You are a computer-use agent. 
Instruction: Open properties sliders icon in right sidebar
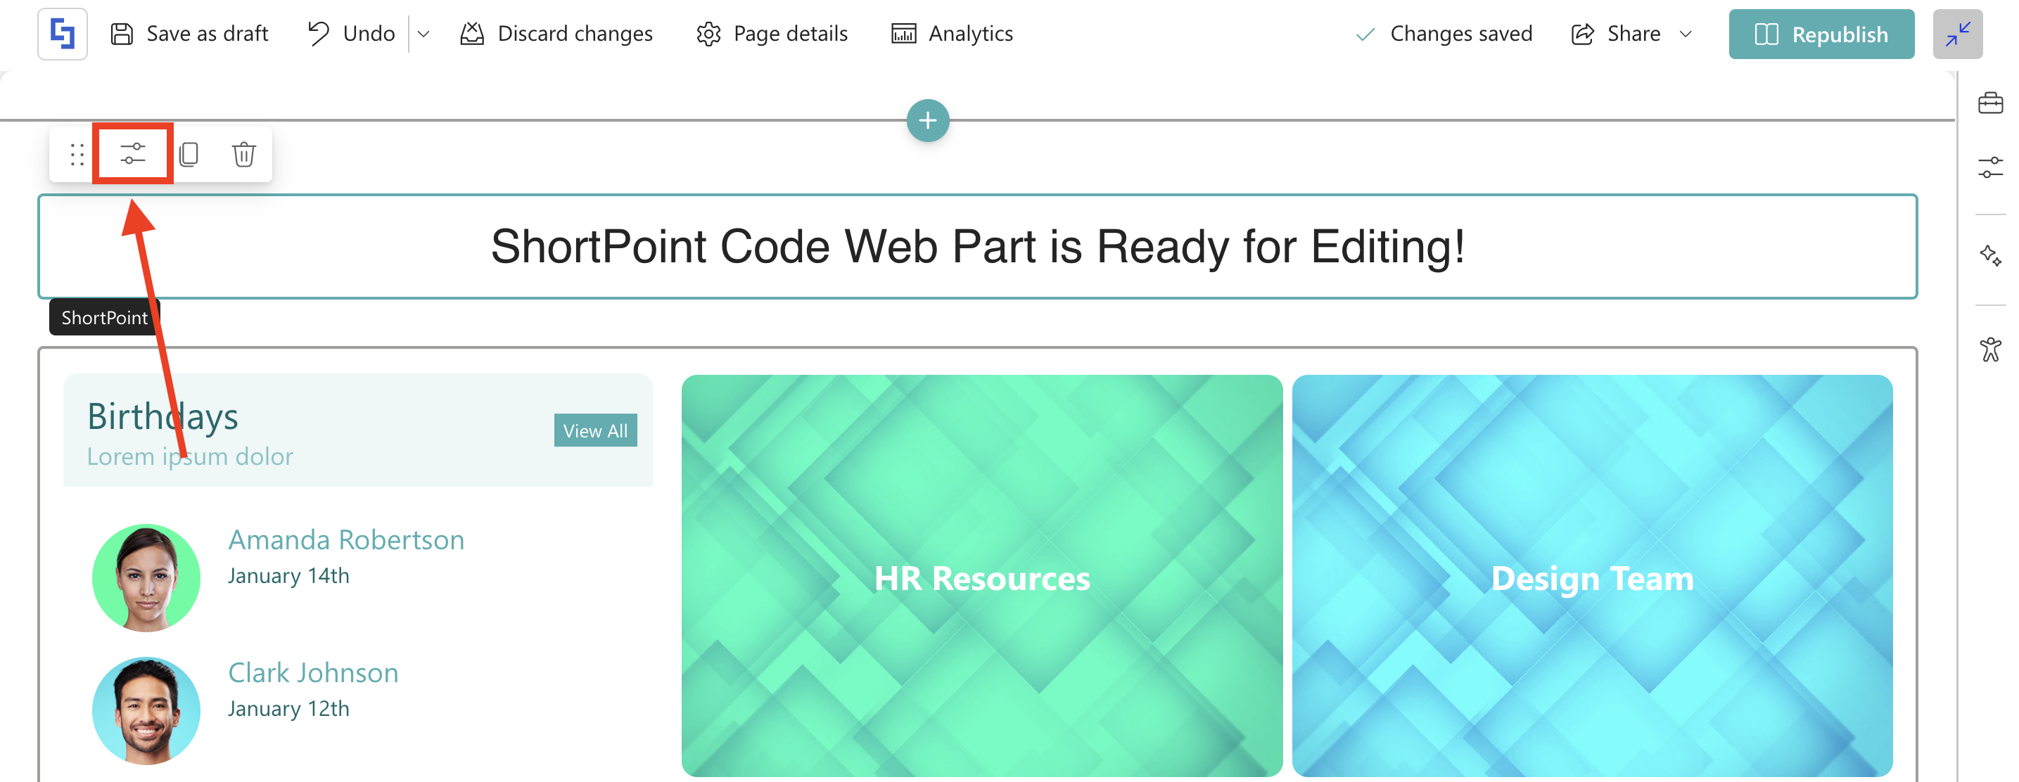pos(1989,167)
